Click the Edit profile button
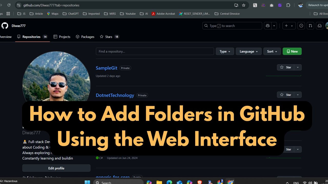Screen dimensions: 328x184 coord(56,168)
